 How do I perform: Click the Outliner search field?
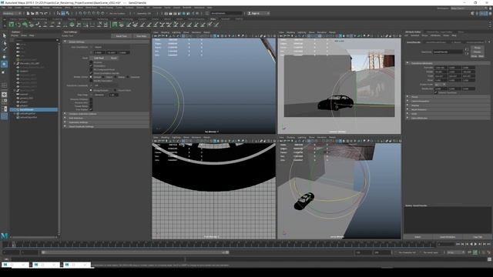tap(36, 40)
